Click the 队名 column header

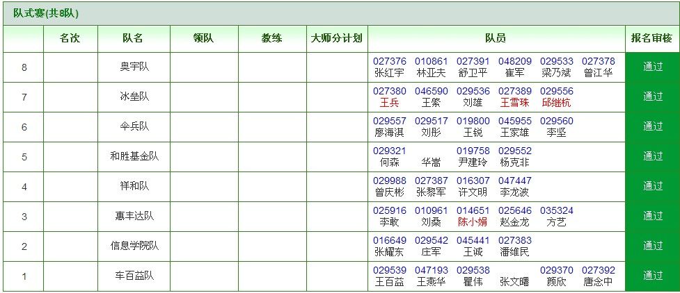point(134,38)
